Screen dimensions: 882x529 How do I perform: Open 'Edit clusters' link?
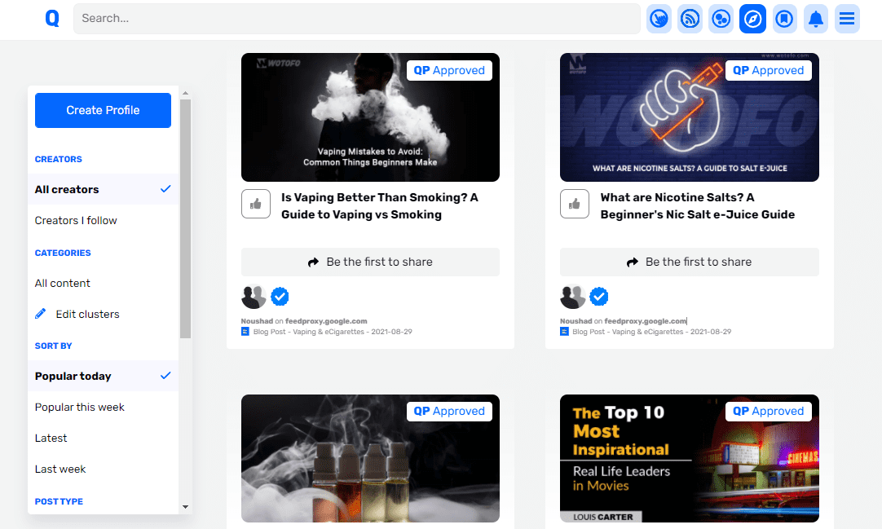coord(87,315)
